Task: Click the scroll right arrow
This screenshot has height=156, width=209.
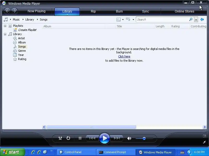Action: tap(205, 127)
